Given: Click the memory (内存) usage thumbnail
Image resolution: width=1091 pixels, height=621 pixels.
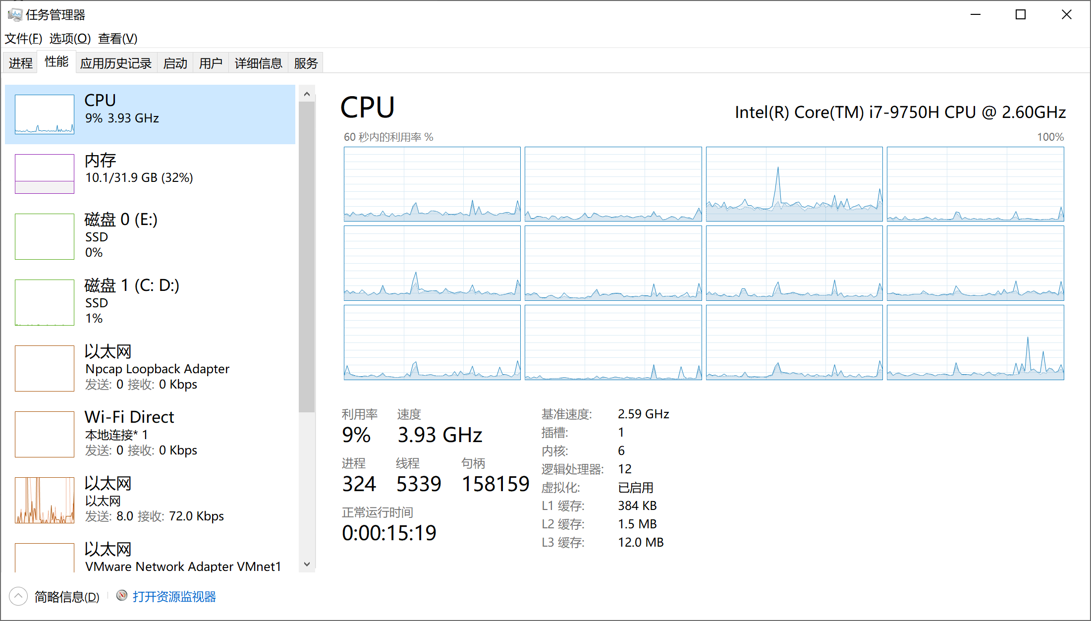Looking at the screenshot, I should point(45,173).
